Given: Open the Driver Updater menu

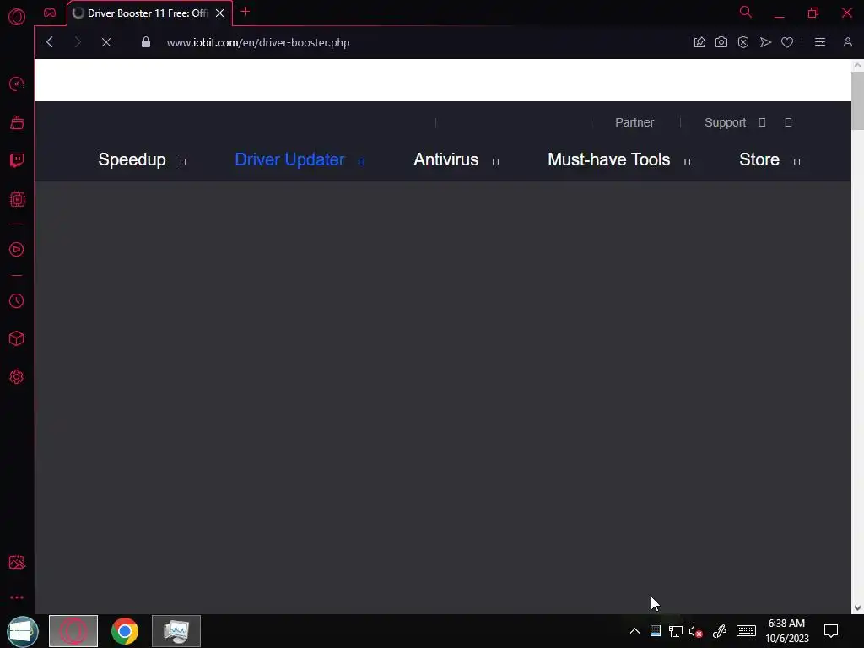Looking at the screenshot, I should point(290,159).
